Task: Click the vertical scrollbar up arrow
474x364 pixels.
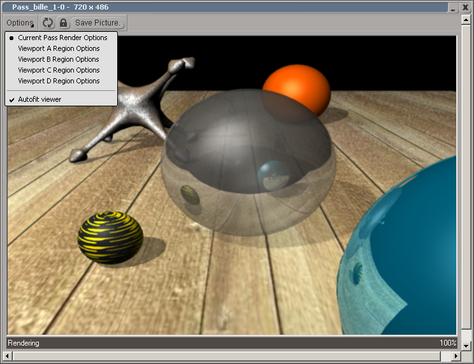Action: coord(466,20)
